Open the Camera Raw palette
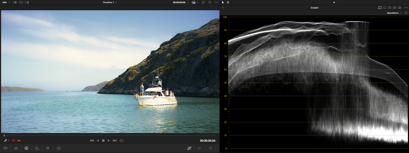The height and width of the screenshot is (153, 409). tap(5, 148)
